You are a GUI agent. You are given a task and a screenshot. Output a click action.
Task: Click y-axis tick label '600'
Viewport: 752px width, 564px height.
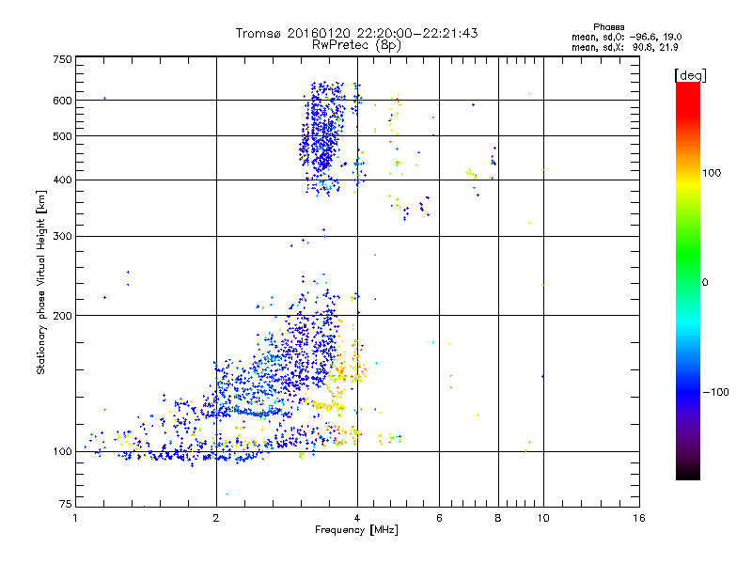click(x=62, y=101)
